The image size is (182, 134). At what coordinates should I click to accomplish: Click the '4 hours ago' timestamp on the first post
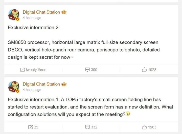click(32, 18)
